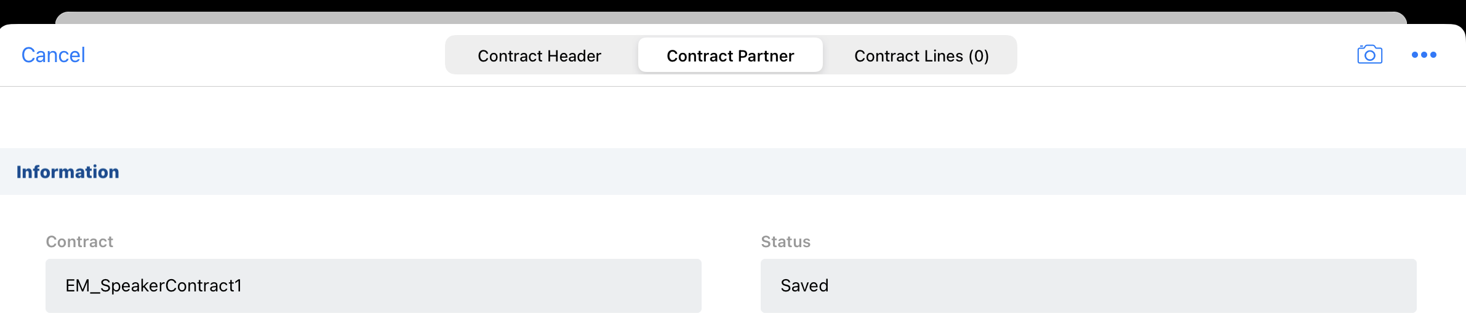Click the Saved status value text
Viewport: 1466px width, 332px height.
click(804, 285)
